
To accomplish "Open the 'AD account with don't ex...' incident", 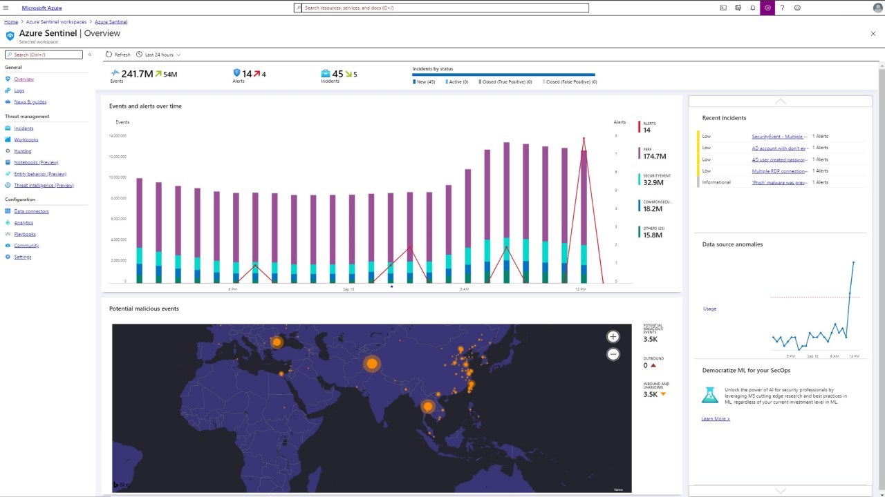I will click(x=780, y=148).
